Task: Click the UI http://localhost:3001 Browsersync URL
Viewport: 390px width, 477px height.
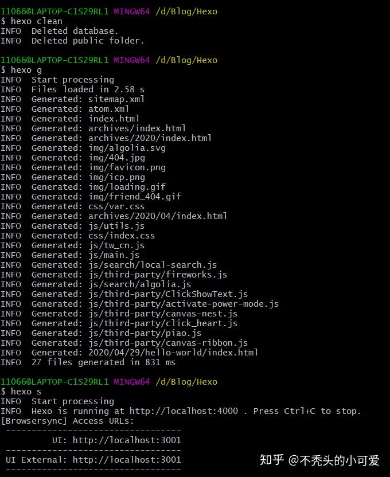Action: coord(127,440)
